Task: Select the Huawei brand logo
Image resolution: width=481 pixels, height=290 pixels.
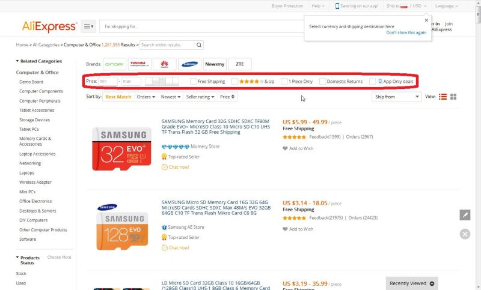Action: click(x=164, y=64)
